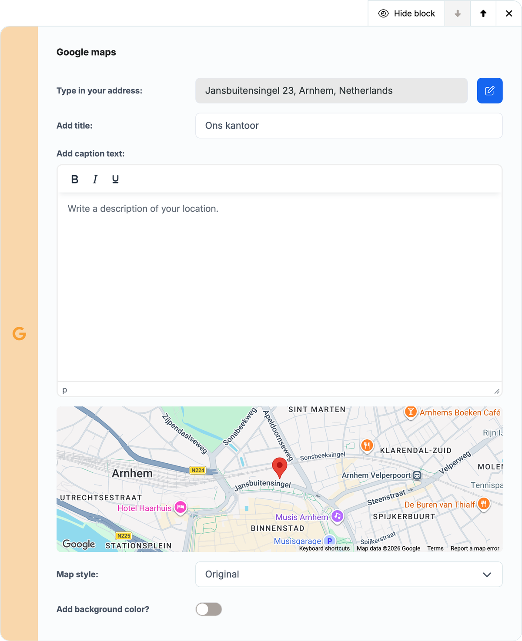Click the Steenstraat street label

click(386, 497)
